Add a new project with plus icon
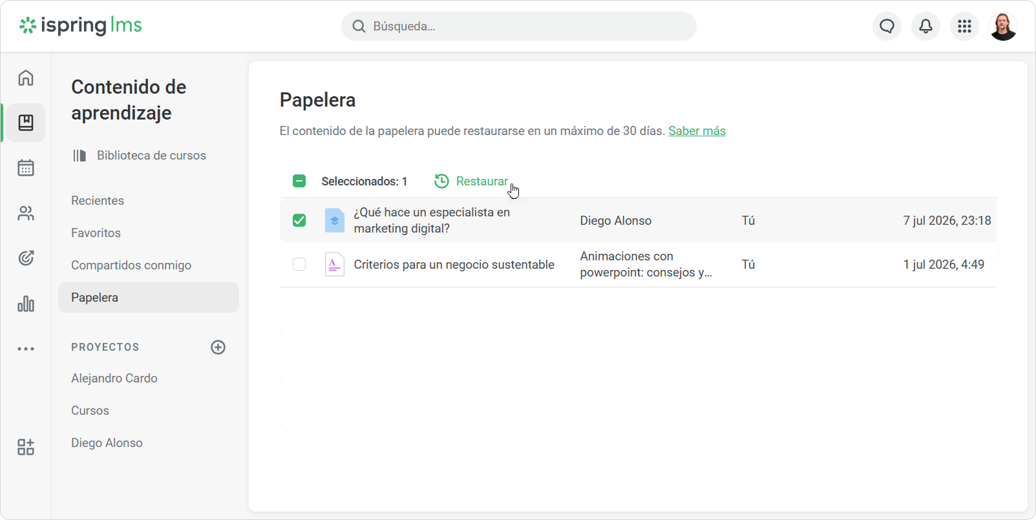This screenshot has width=1036, height=520. (218, 348)
